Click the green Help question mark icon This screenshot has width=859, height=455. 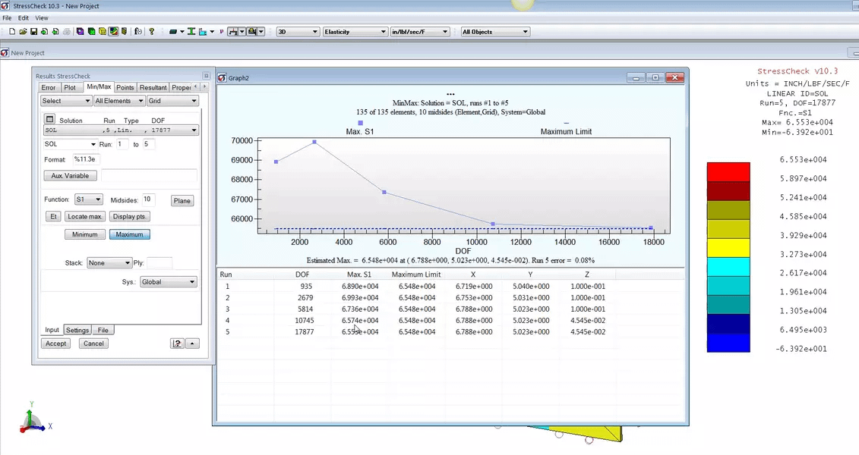[x=150, y=31]
